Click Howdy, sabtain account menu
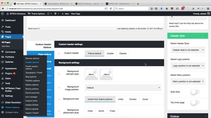Viewport: 211px width, 118px height. (x=201, y=14)
